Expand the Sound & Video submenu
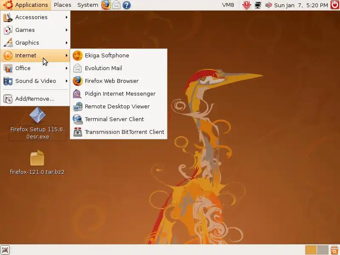 pos(35,81)
